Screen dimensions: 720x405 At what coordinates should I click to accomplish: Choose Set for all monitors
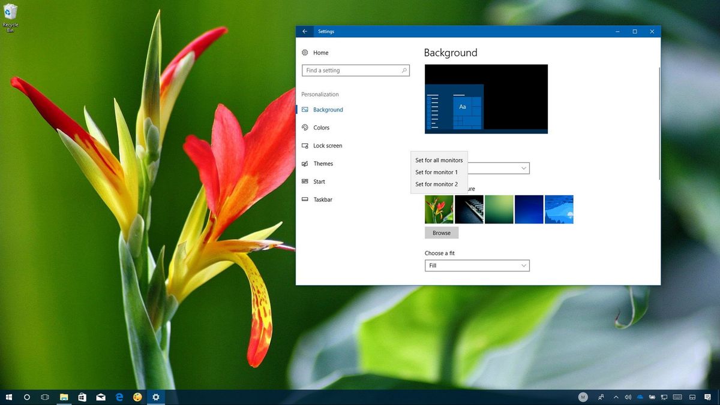(439, 160)
